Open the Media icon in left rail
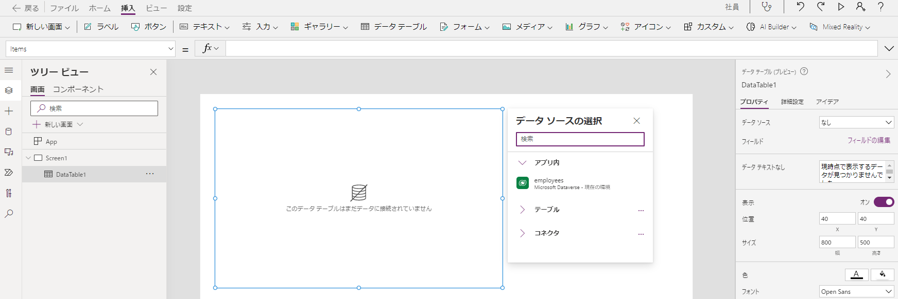The width and height of the screenshot is (898, 299). 9,152
